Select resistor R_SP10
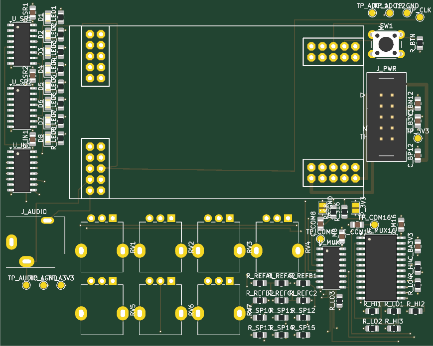Image resolution: width=433 pixels, height=346 pixels. point(260,318)
